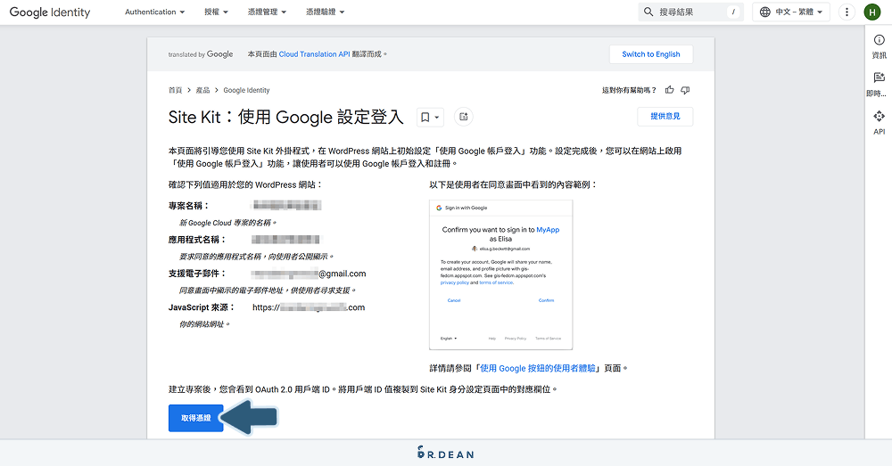The width and height of the screenshot is (892, 466).
Task: Open the three-dot more options menu
Action: 847,12
